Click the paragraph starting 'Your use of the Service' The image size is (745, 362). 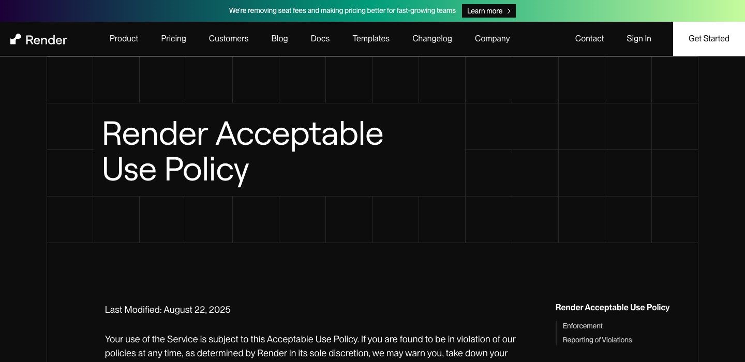(x=310, y=346)
